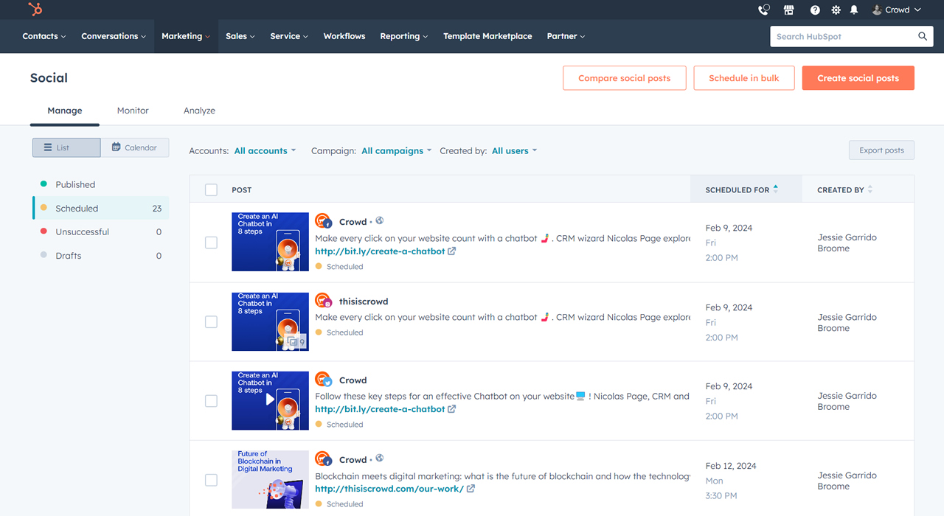
Task: Check the first Crowd chatbot post
Action: [211, 243]
